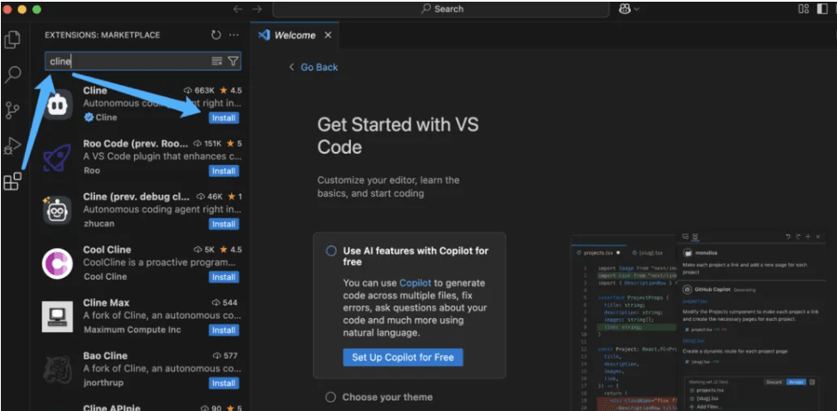Select the zhucan Cline robot icon

click(x=58, y=211)
